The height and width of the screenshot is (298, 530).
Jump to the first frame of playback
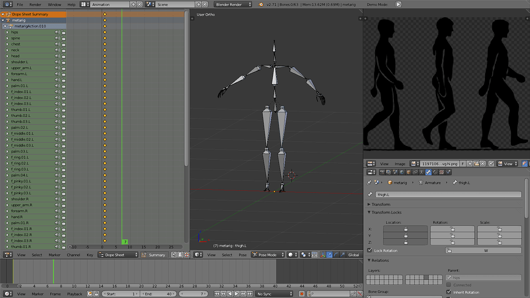(x=217, y=294)
